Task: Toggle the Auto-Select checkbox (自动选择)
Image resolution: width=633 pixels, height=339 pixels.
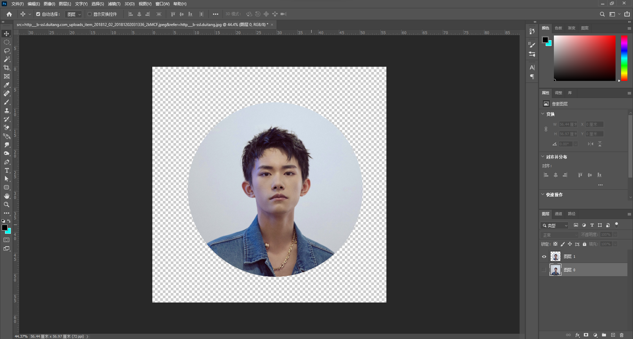Action: [38, 14]
